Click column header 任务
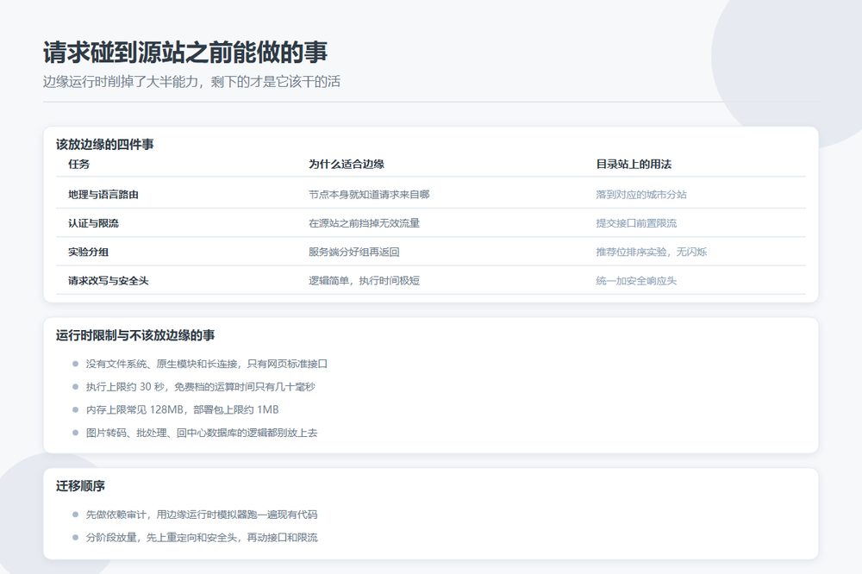This screenshot has height=574, width=862. point(78,164)
